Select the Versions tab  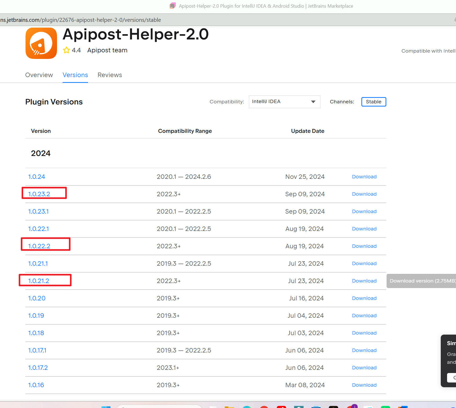tap(75, 75)
